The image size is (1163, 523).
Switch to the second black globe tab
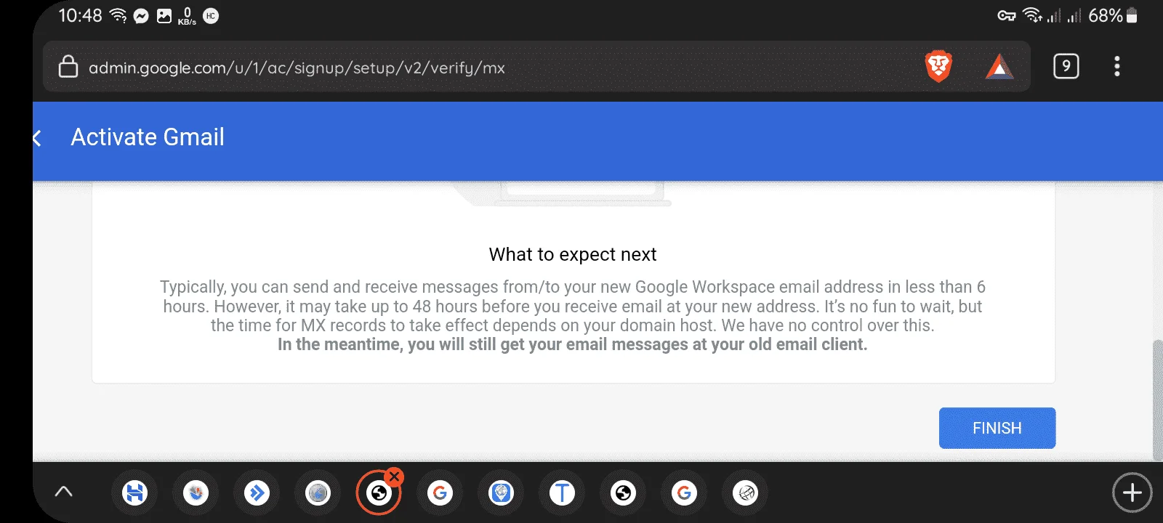(623, 493)
